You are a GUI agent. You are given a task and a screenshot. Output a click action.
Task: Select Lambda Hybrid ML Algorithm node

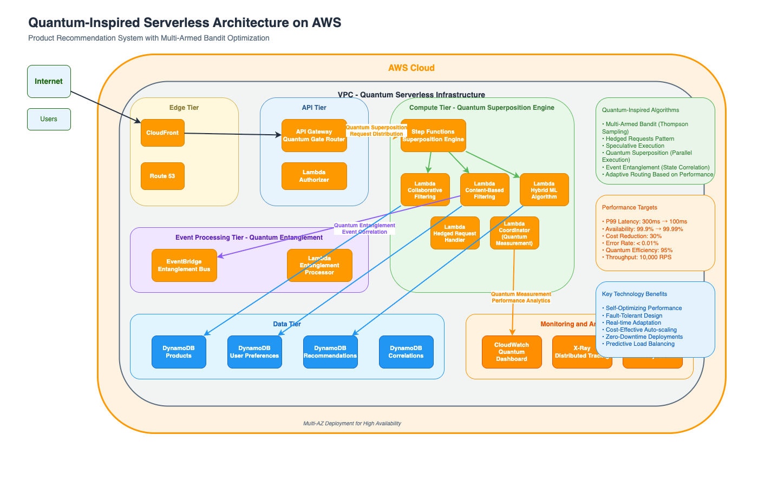pos(544,189)
